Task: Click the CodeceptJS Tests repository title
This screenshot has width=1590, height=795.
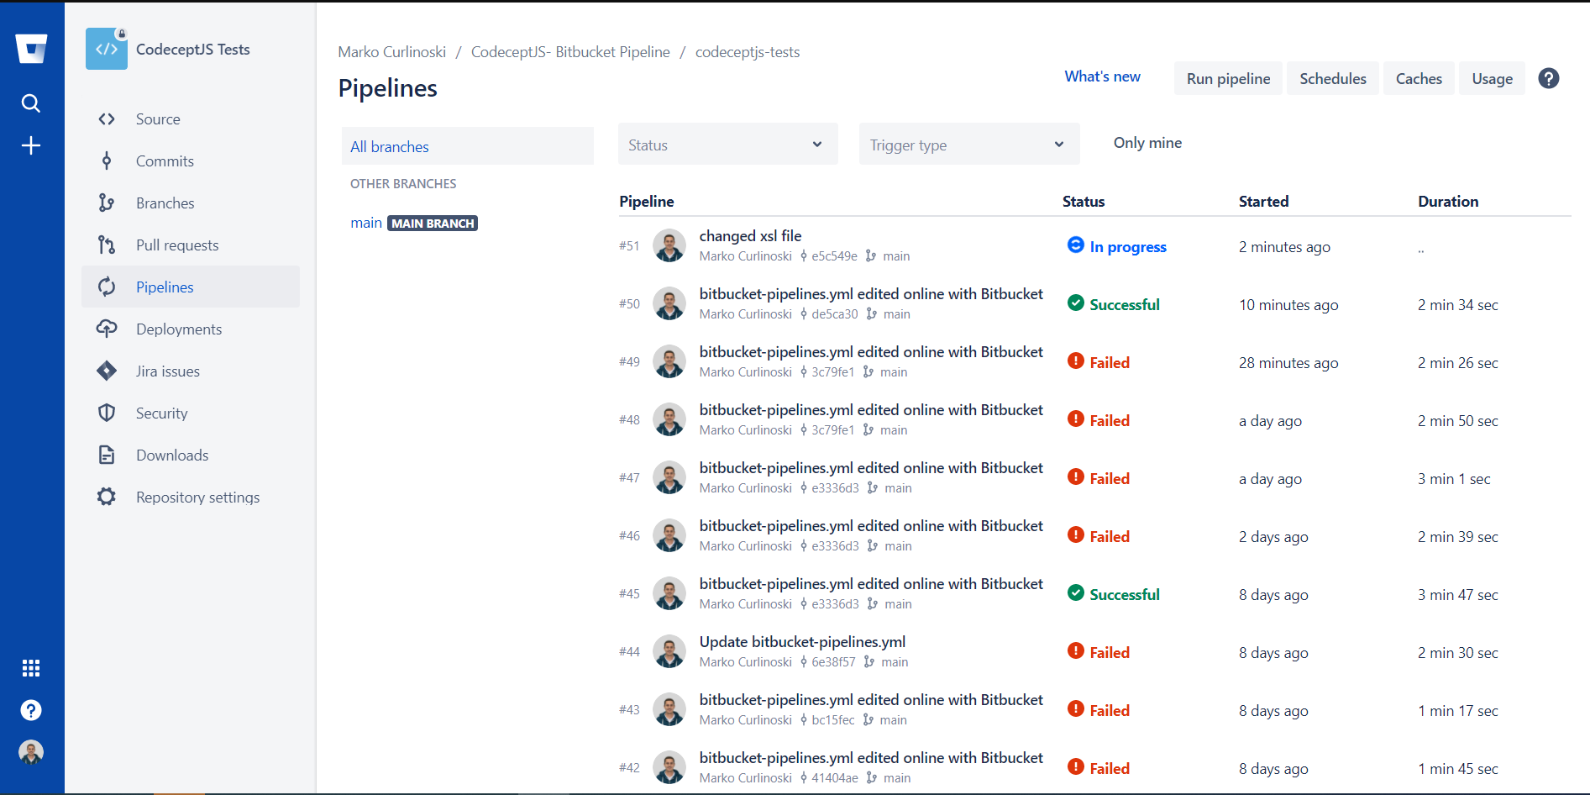Action: pos(193,50)
